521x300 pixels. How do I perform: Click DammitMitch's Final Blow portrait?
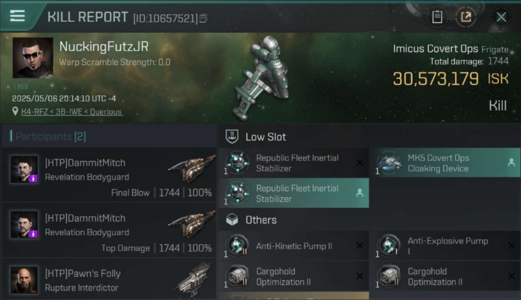click(24, 169)
